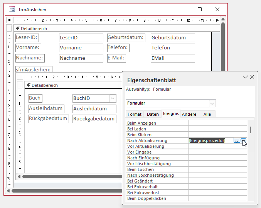Image resolution: width=261 pixels, height=208 pixels.
Task: Collapse the Eigenschaftenblatt with chevron icon
Action: click(x=245, y=77)
